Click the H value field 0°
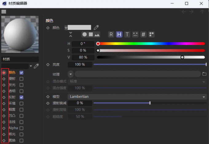 pyautogui.click(x=83, y=44)
